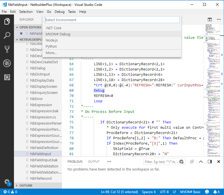The height and width of the screenshot is (195, 224).
Task: Split the editor with split icon
Action: [210, 19]
